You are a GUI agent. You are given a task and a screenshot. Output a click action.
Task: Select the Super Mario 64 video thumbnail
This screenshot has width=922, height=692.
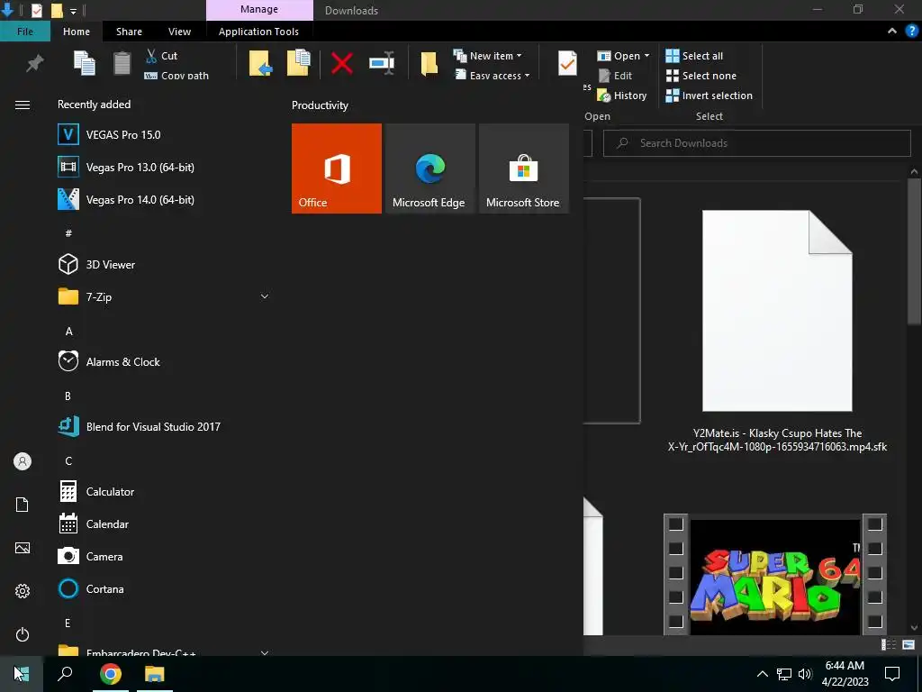pos(775,575)
